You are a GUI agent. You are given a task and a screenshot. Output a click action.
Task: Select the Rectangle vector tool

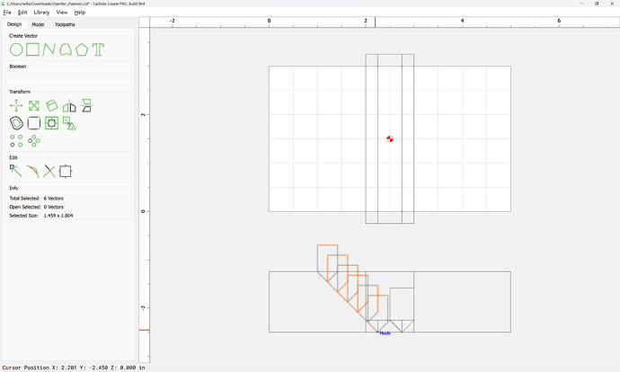click(x=32, y=49)
